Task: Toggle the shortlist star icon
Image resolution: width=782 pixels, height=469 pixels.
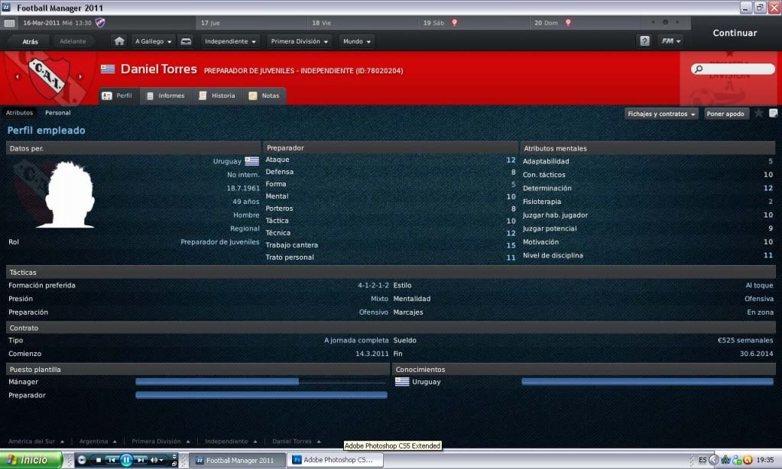Action: 758,113
